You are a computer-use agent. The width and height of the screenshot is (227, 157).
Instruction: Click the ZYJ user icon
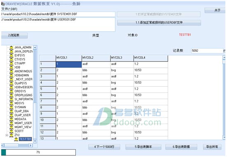11,135
